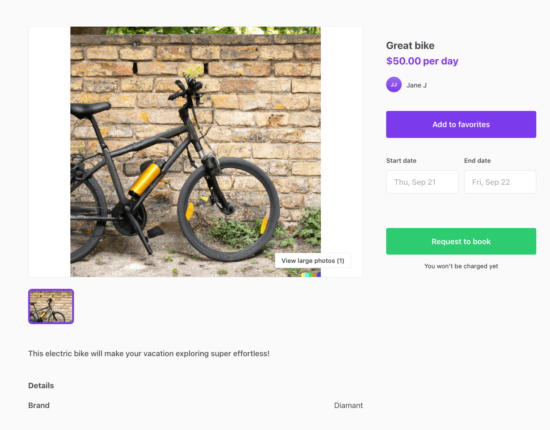Click the $50.00 per day price
Image resolution: width=550 pixels, height=430 pixels.
422,61
